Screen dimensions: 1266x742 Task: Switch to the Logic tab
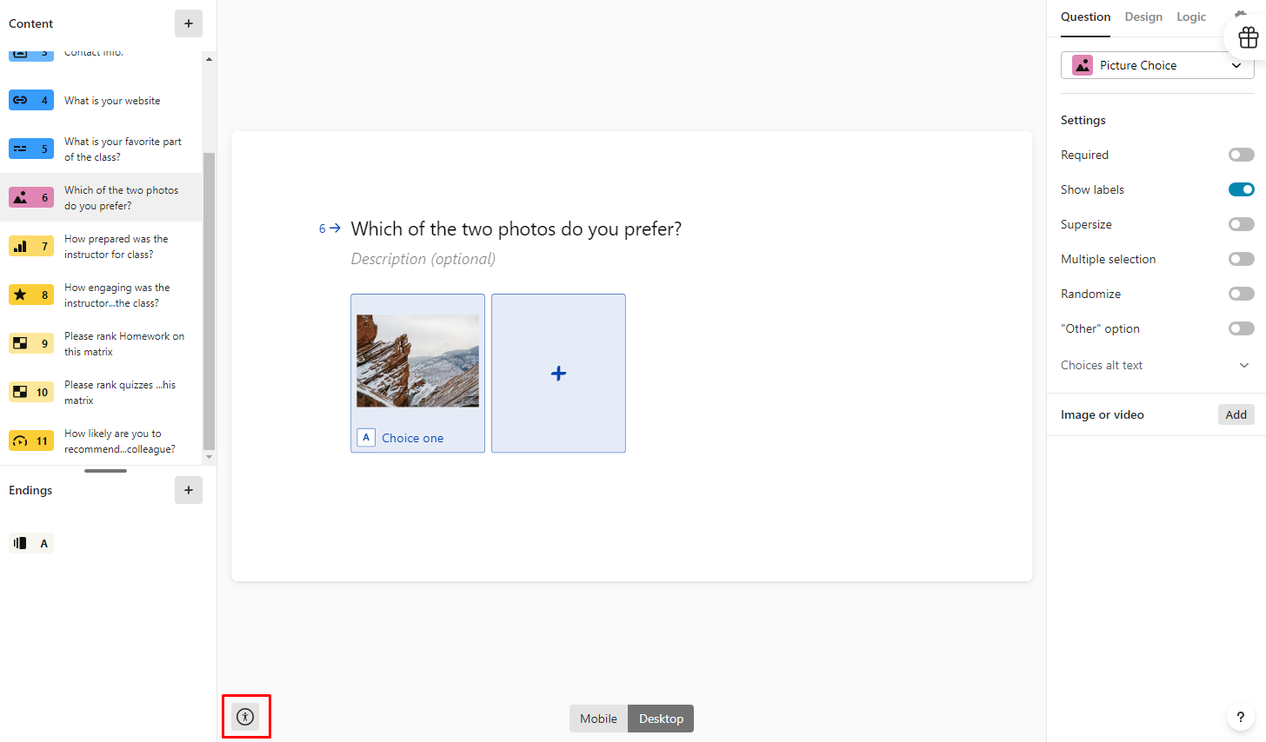[1191, 17]
